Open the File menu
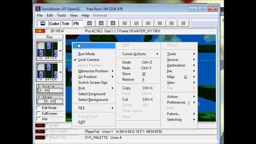The width and height of the screenshot is (256, 144). point(40,15)
